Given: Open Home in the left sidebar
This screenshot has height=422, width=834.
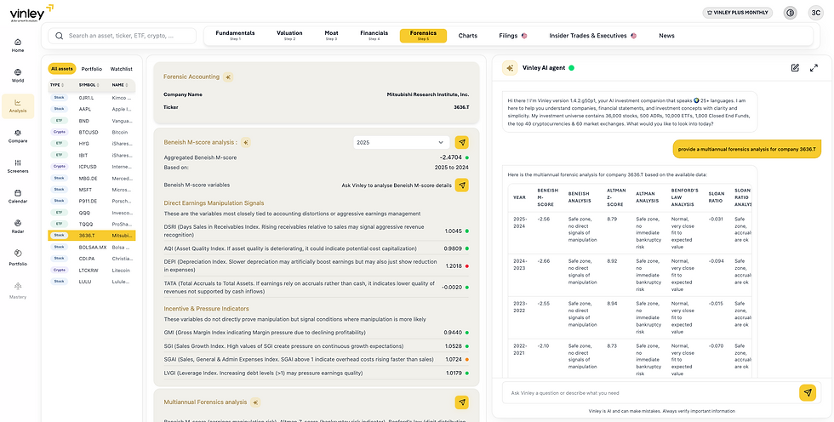Looking at the screenshot, I should click(x=18, y=45).
